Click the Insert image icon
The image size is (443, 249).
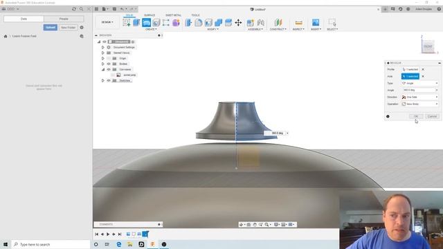tap(316, 22)
